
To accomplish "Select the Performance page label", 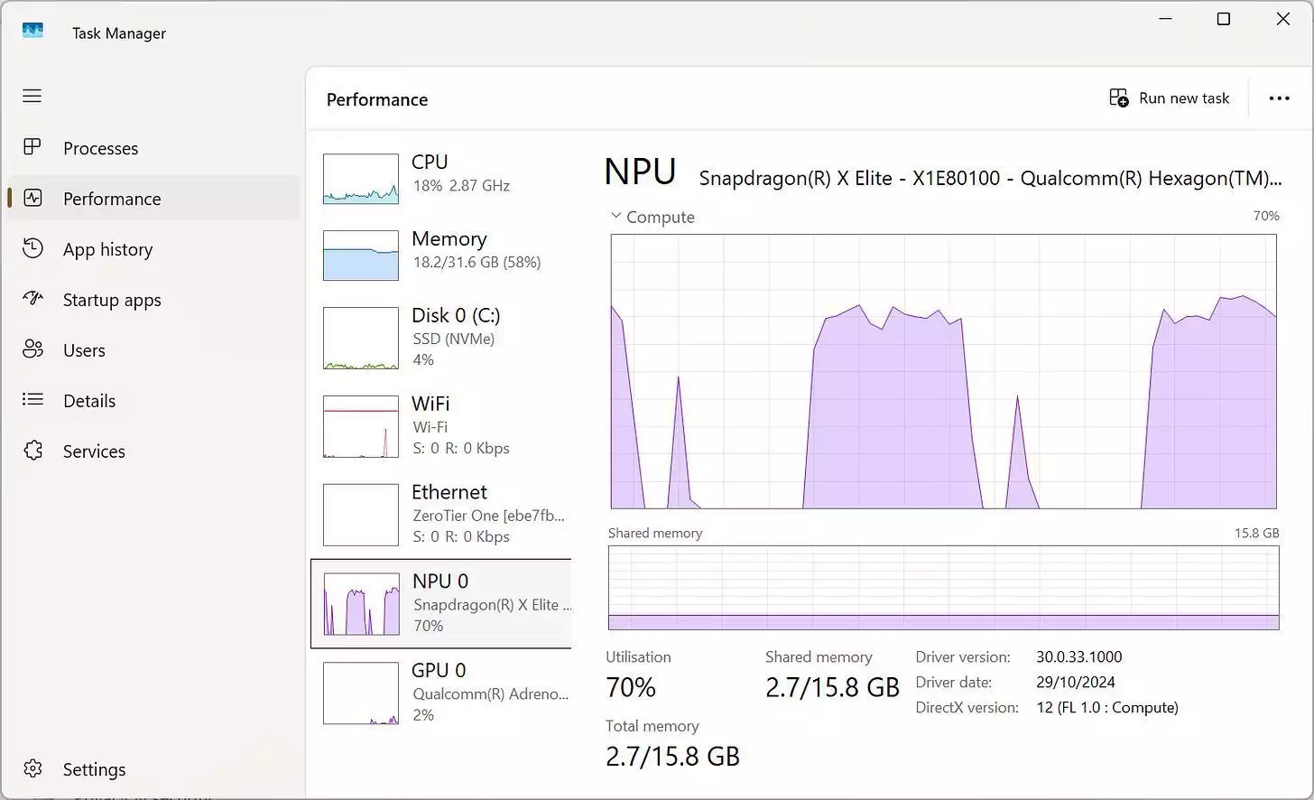I will (112, 199).
